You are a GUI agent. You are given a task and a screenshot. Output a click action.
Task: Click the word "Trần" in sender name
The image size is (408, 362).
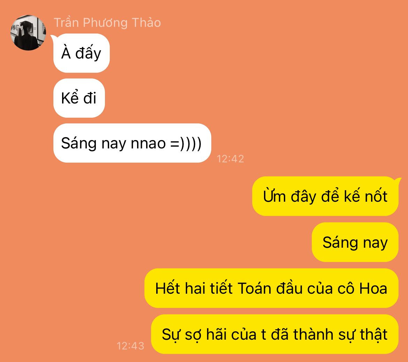pos(66,23)
